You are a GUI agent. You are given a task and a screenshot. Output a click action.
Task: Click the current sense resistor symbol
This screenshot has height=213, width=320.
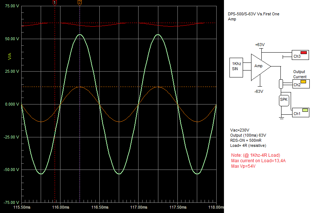pos(281,84)
